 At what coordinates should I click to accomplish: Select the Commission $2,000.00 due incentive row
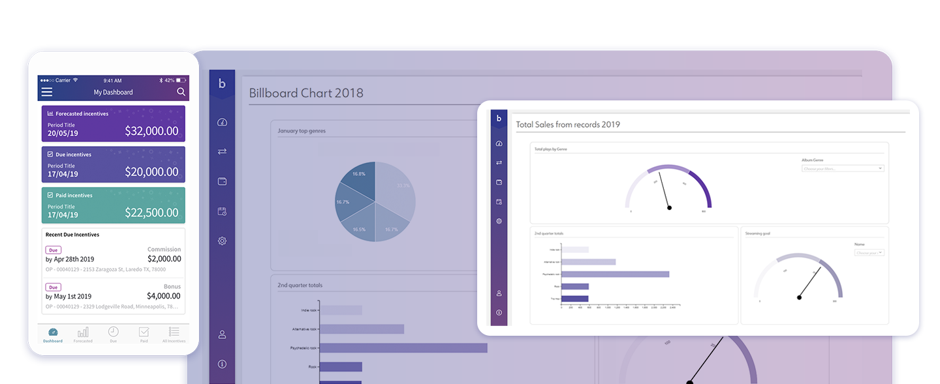pos(113,259)
